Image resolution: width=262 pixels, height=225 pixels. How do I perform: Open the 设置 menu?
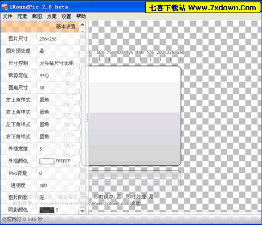tap(67, 16)
